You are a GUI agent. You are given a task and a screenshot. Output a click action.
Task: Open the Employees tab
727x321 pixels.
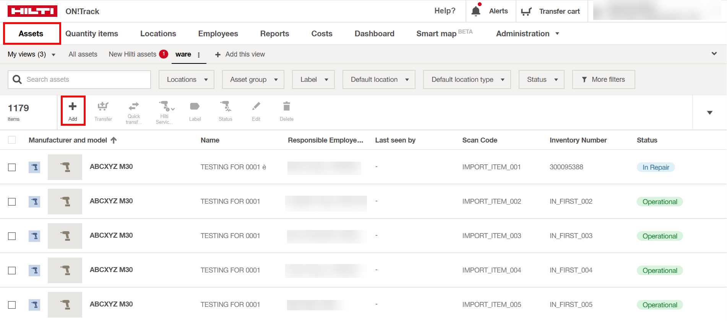[218, 34]
